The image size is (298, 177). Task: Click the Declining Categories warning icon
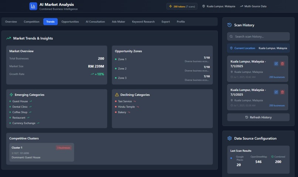(117, 95)
